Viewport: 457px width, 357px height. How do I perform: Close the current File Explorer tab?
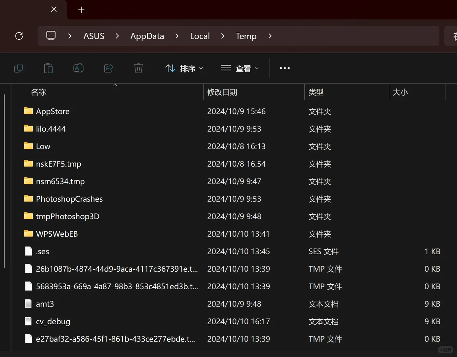(x=54, y=9)
